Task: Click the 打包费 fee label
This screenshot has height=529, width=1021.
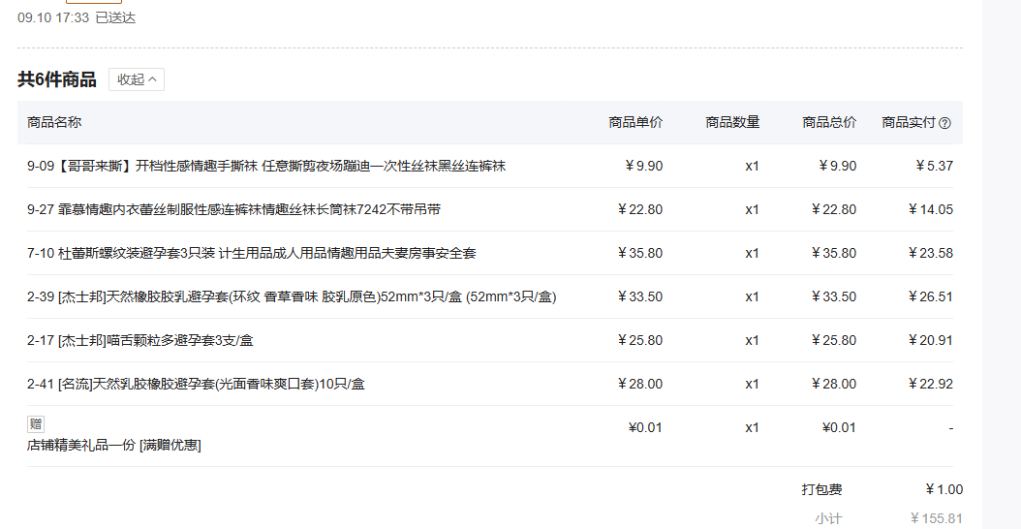Action: [821, 489]
